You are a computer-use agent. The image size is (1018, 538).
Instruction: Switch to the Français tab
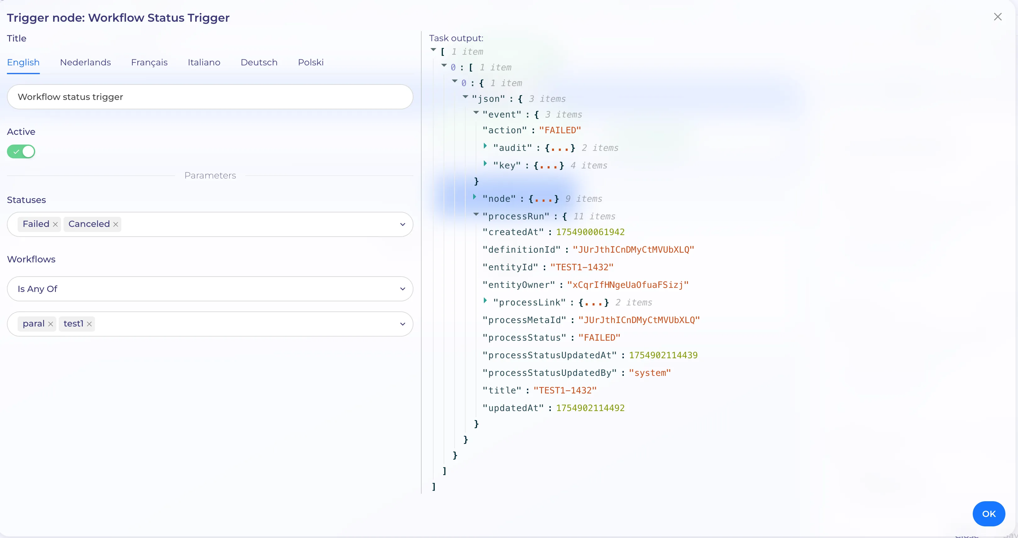[x=149, y=63]
